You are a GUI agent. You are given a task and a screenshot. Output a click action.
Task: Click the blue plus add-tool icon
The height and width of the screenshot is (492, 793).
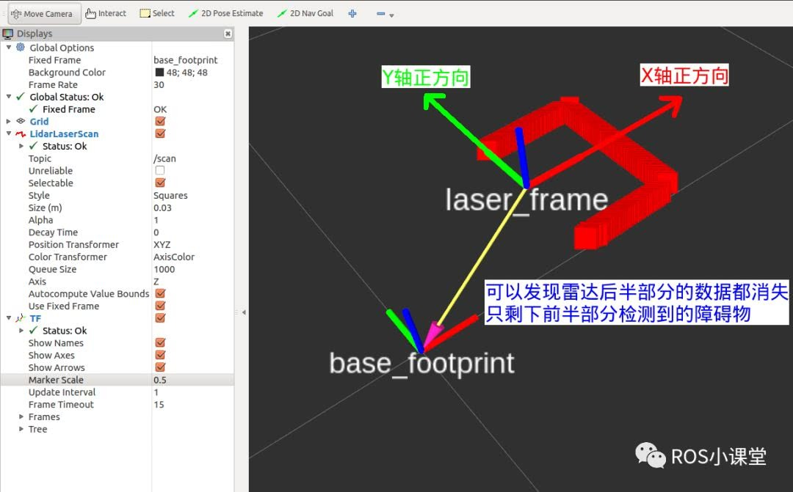352,14
